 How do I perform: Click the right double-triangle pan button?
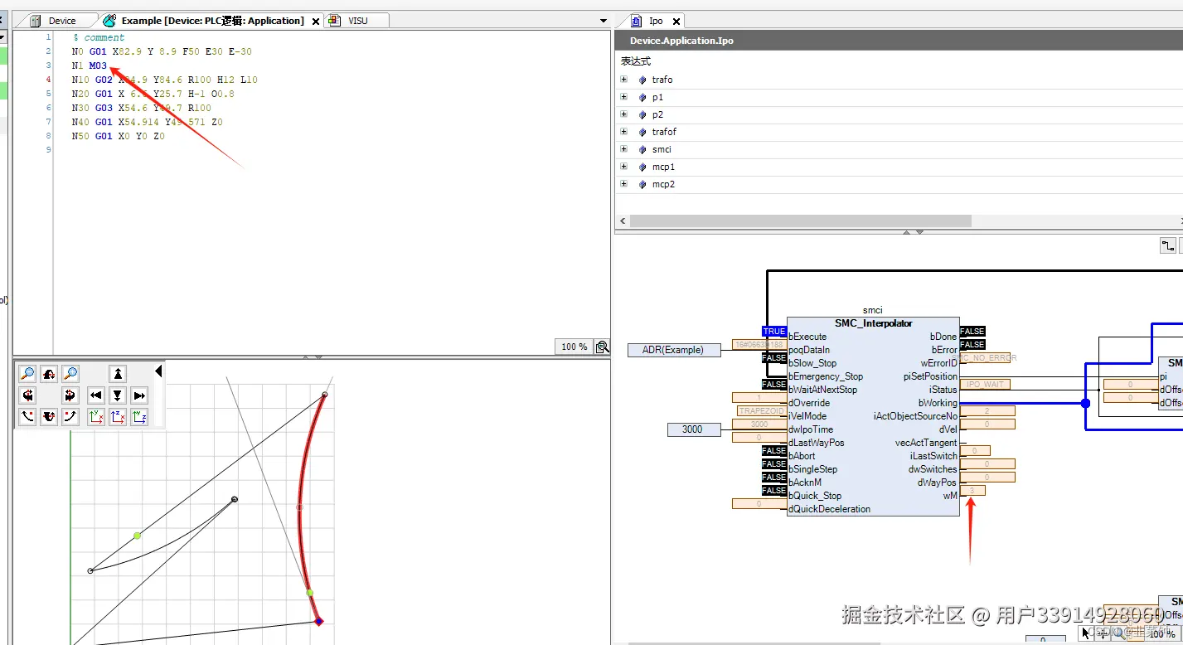139,395
